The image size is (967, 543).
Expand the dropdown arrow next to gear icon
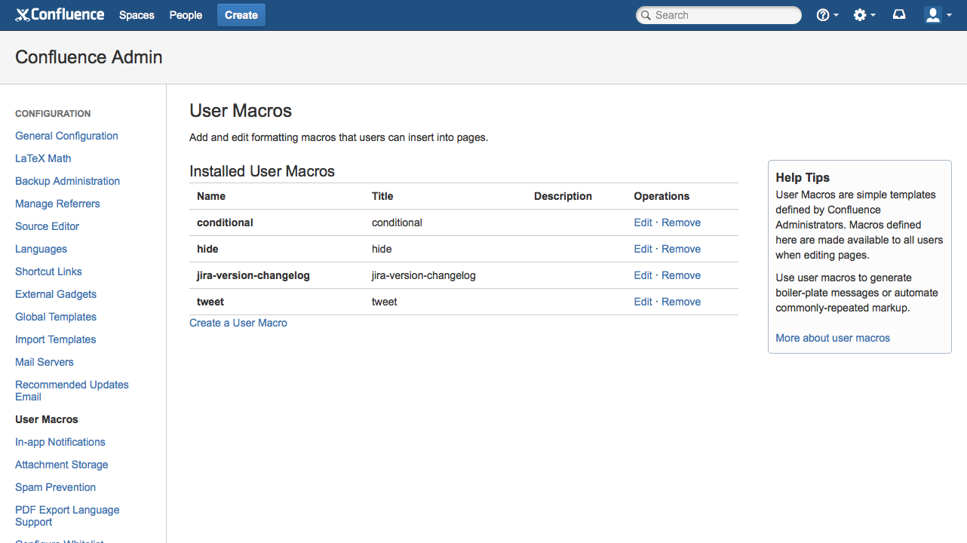[x=873, y=16]
